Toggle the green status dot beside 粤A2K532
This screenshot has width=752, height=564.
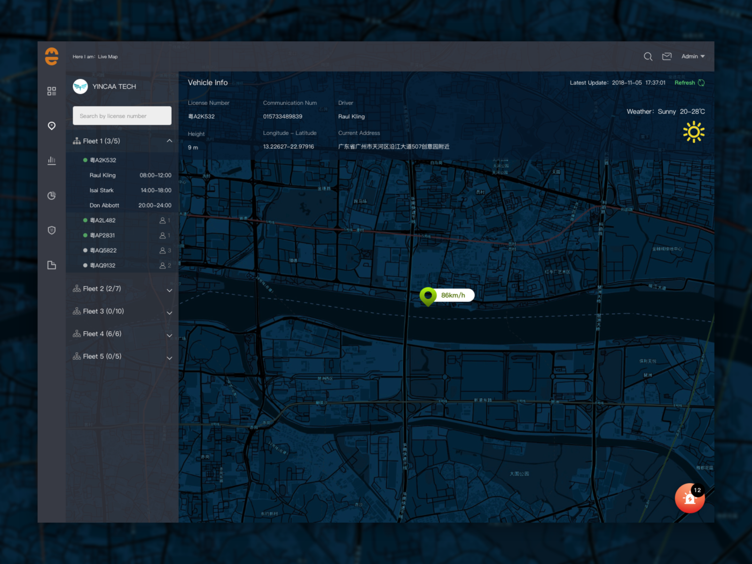pos(85,160)
